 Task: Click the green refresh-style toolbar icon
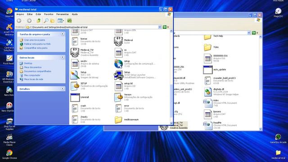click(x=69, y=21)
